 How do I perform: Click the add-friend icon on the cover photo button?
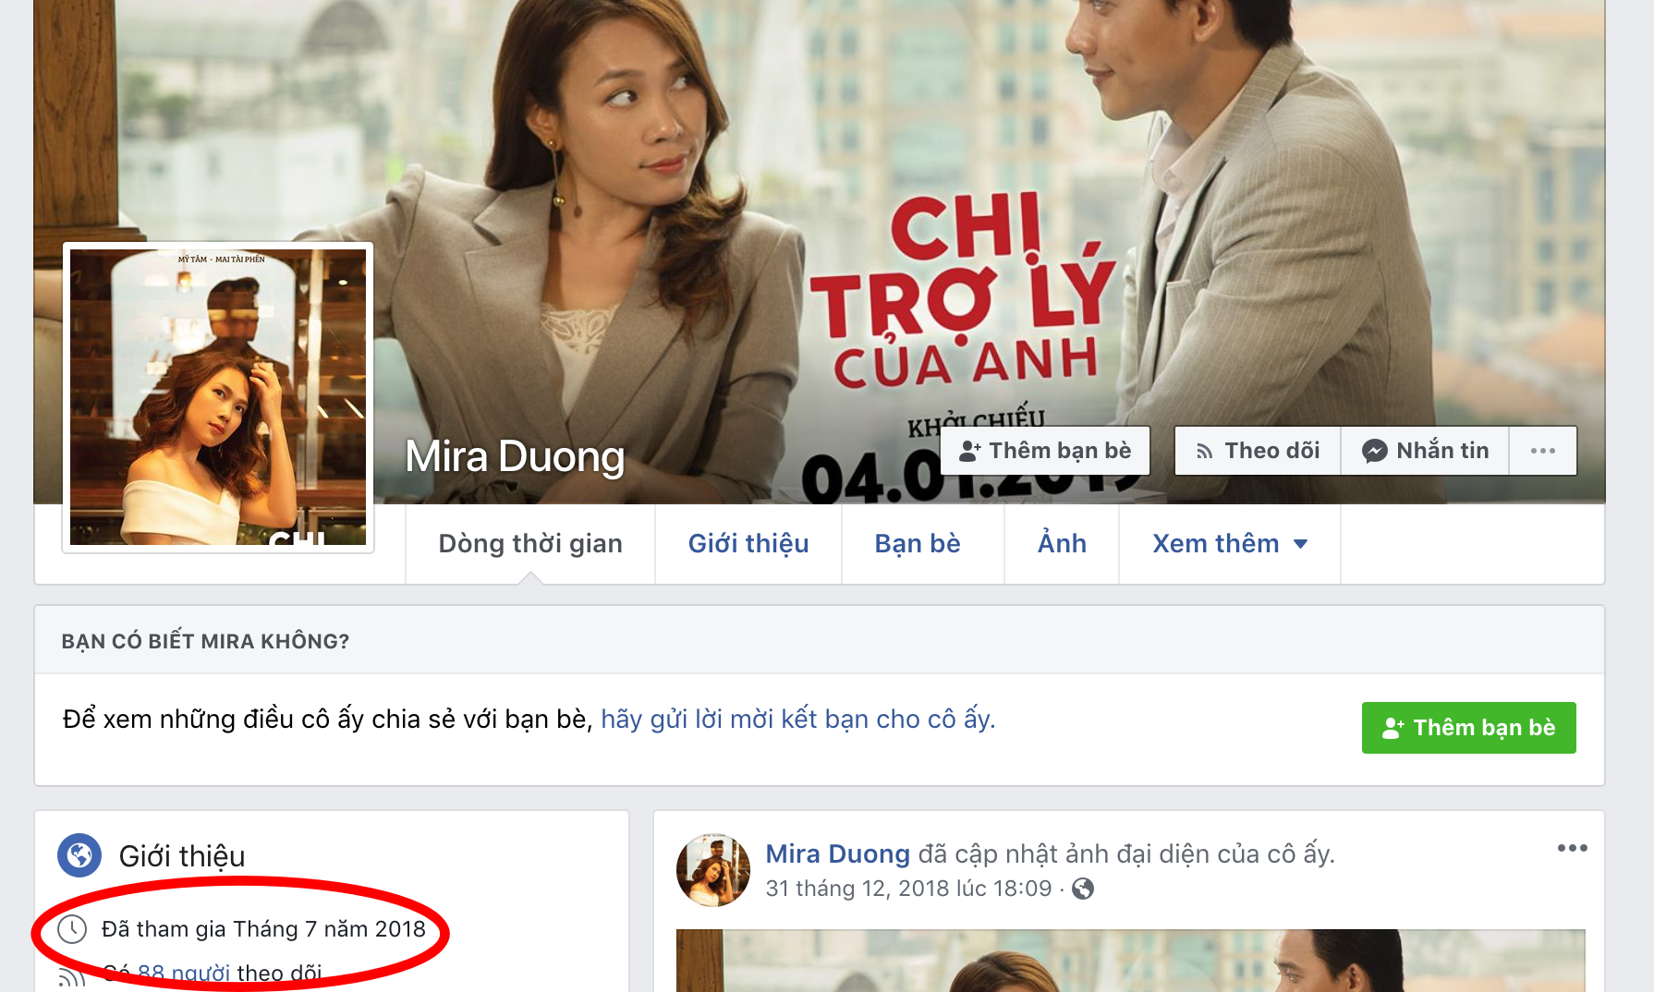(969, 451)
